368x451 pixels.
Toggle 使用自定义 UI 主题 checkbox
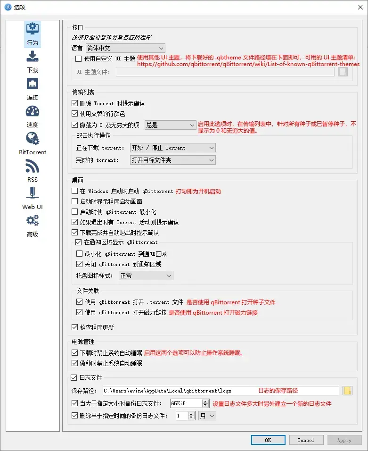(78, 58)
